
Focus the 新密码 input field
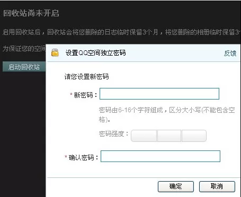(x=159, y=94)
